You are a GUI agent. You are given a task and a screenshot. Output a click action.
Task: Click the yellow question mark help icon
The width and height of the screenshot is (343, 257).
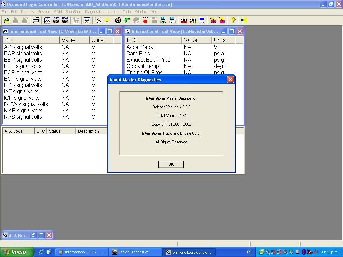(233, 20)
